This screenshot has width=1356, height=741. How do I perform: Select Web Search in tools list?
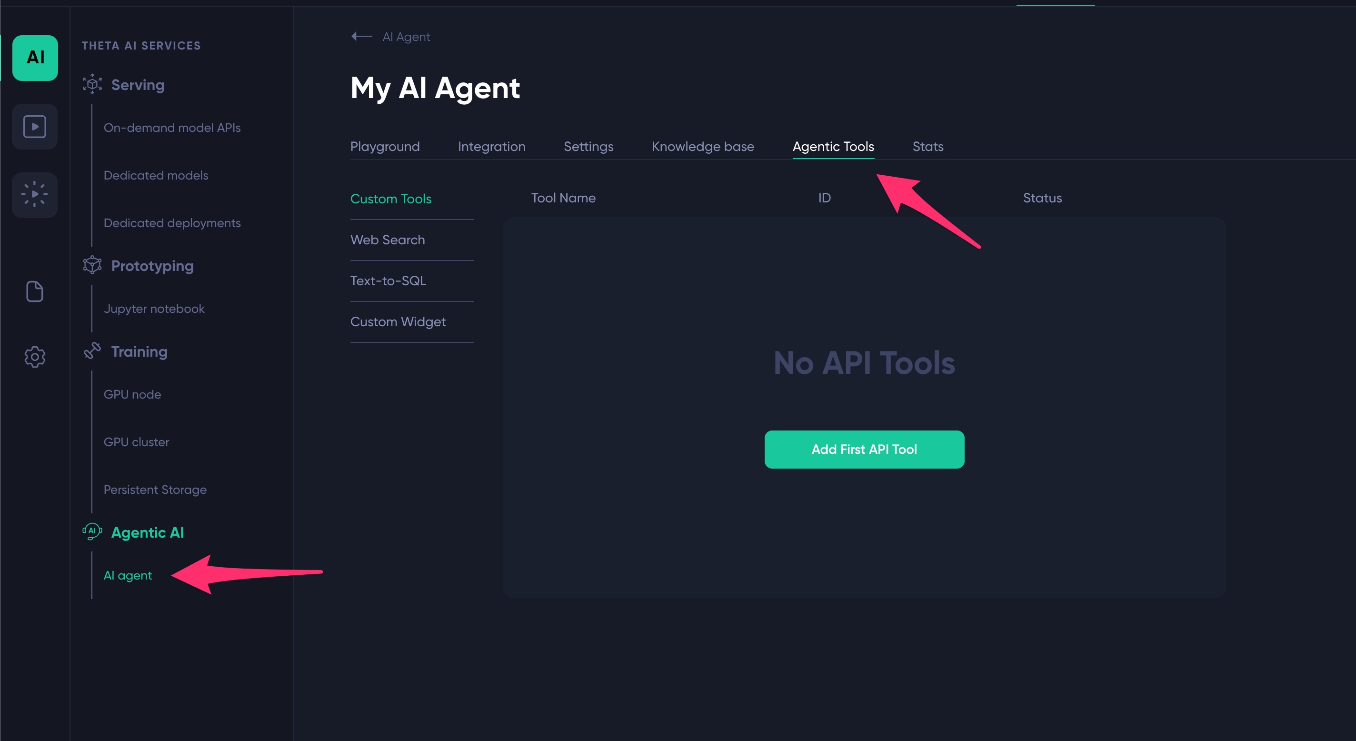click(x=388, y=240)
